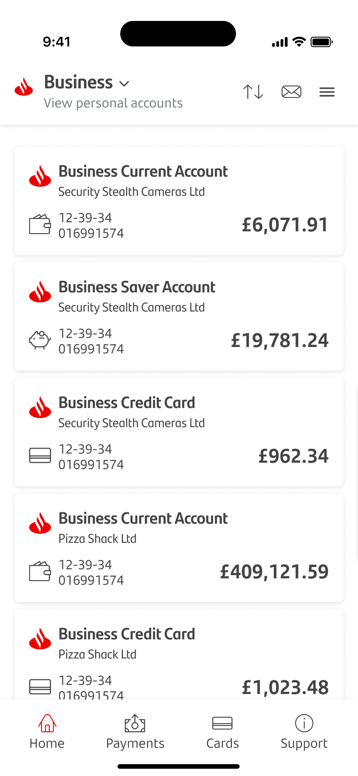Viewport: 358px width, 776px height.
Task: Select the £962.34 Business Credit Card
Action: (x=179, y=432)
